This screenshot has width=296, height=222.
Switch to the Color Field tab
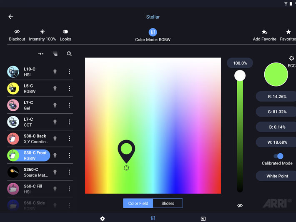(138, 203)
